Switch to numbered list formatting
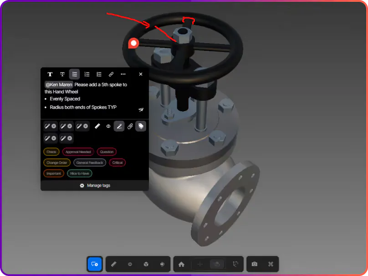The width and height of the screenshot is (368, 276). pos(87,74)
